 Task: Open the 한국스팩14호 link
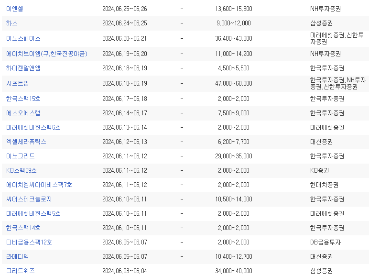(23, 228)
